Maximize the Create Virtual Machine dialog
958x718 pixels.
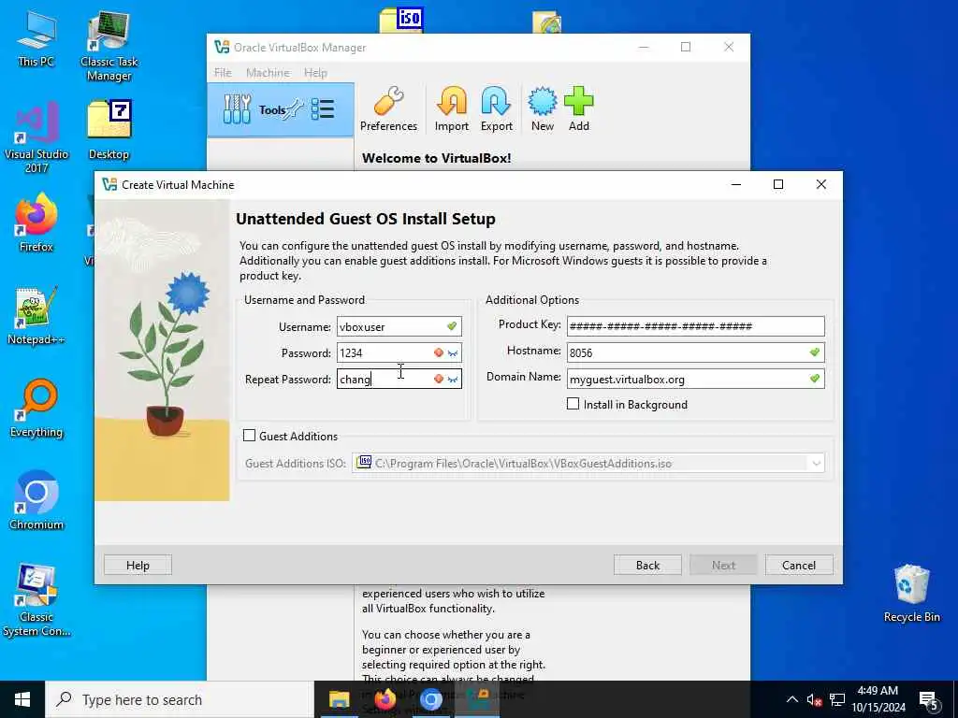coord(777,184)
